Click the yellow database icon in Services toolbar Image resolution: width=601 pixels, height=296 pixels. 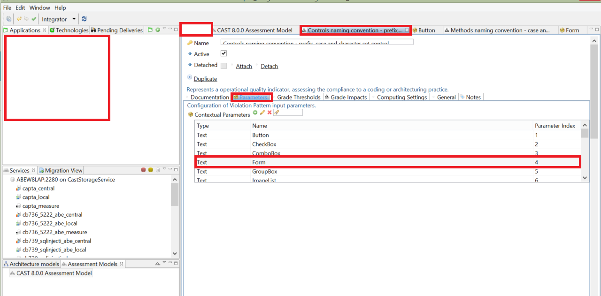tap(151, 170)
